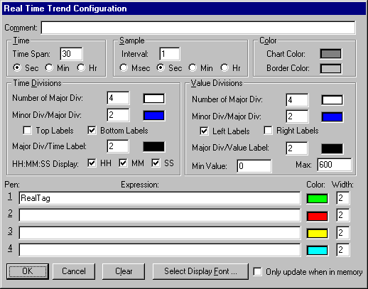Viewport: 368px width, 289px height.
Task: Click Pen 2 expression field
Action: coord(160,215)
